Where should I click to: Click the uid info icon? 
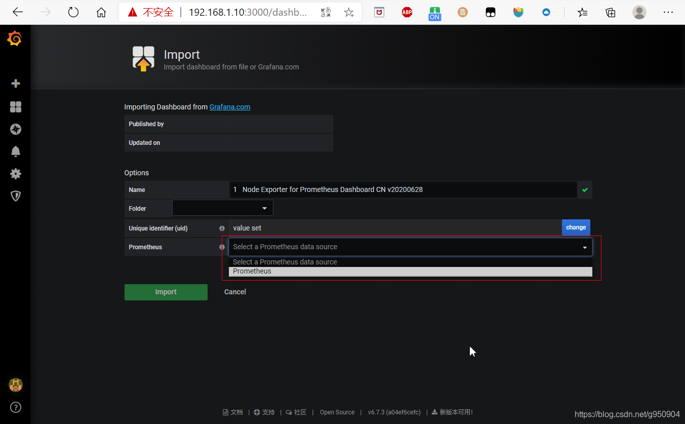pos(222,228)
